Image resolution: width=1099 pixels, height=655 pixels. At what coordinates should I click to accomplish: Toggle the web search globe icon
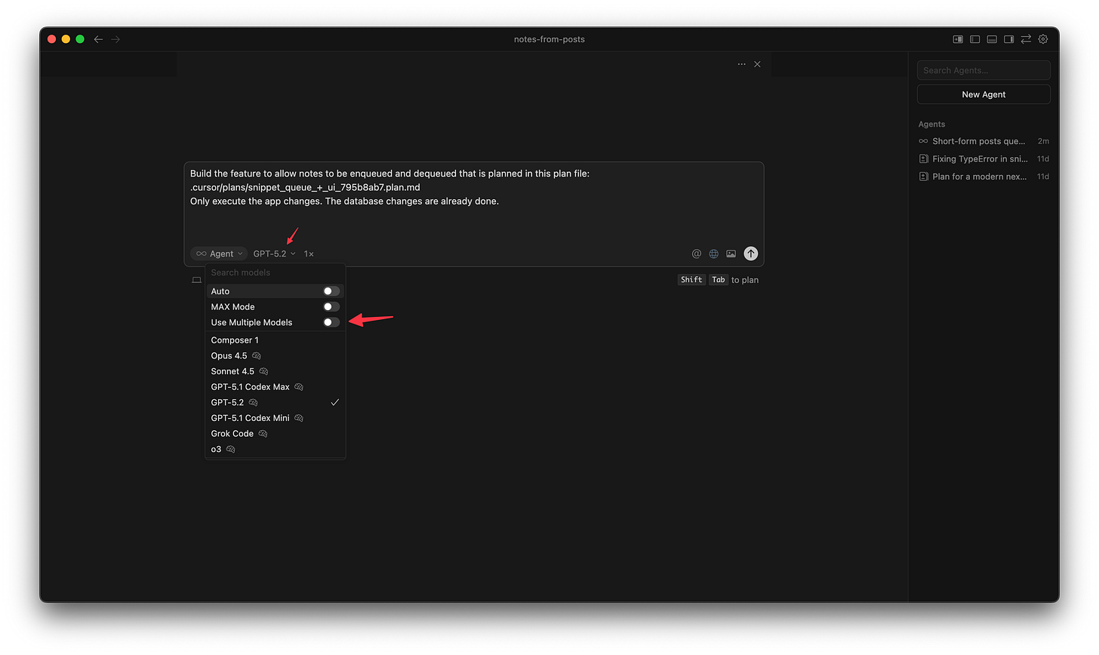point(713,254)
